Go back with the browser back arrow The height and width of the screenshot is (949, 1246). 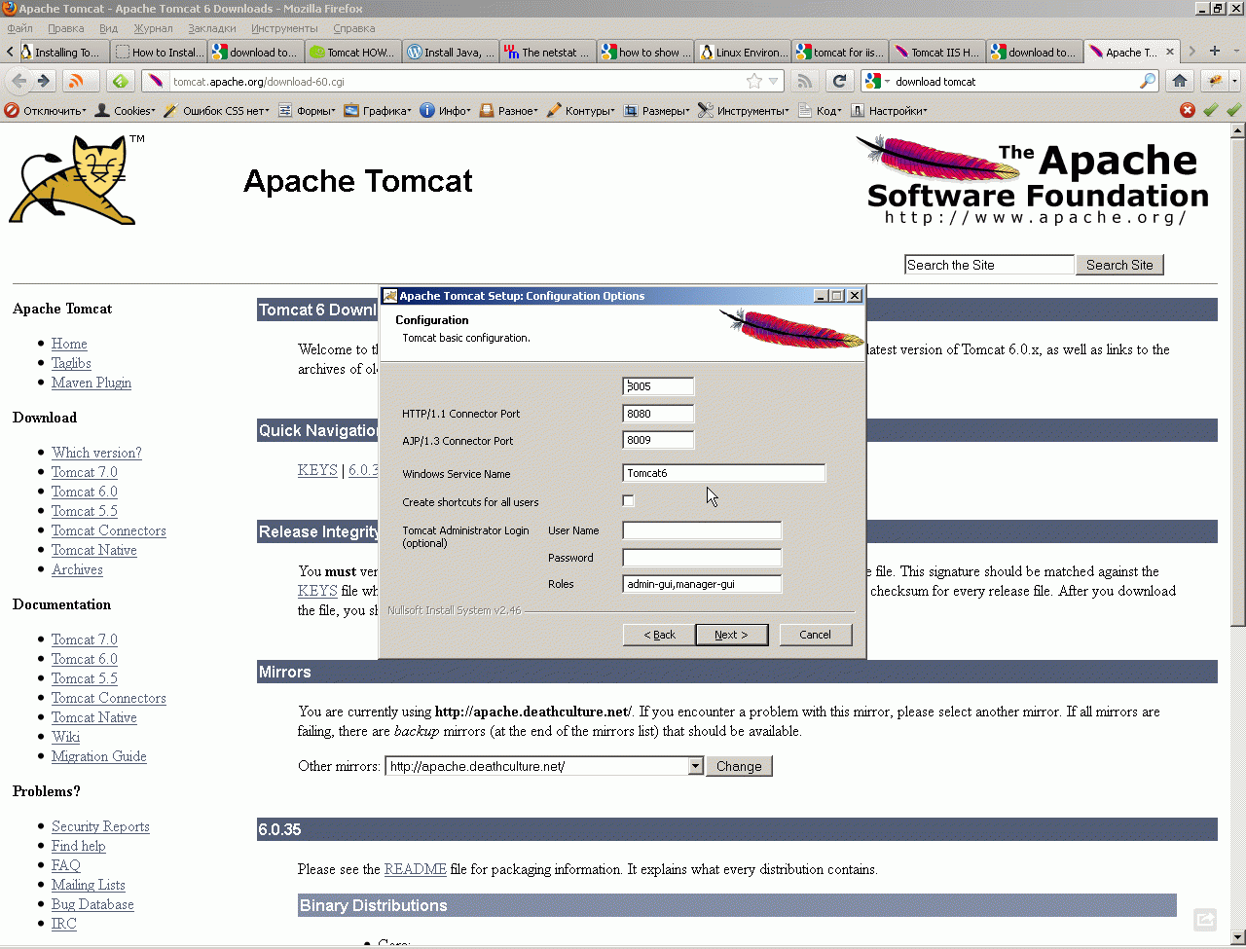coord(18,81)
